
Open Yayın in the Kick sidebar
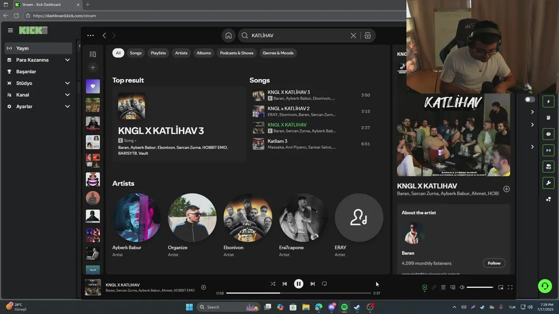(x=38, y=48)
